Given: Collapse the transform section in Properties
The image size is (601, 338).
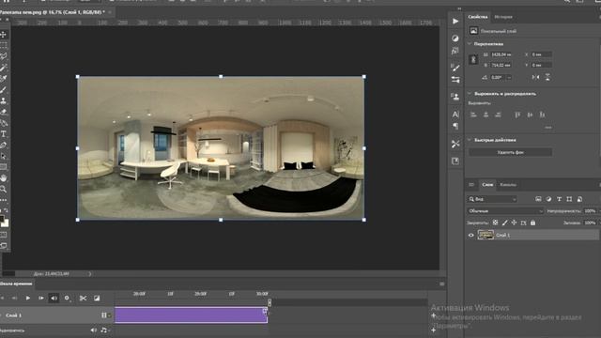Looking at the screenshot, I should (x=470, y=44).
